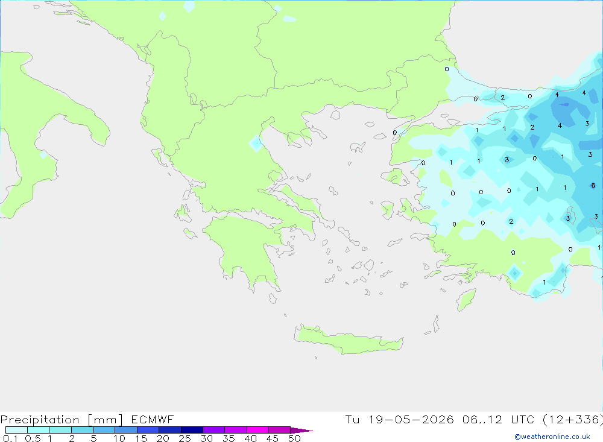Click the '(12+336)' forecast offset text
Image resolution: width=603 pixels, height=442 pixels.
click(x=572, y=419)
